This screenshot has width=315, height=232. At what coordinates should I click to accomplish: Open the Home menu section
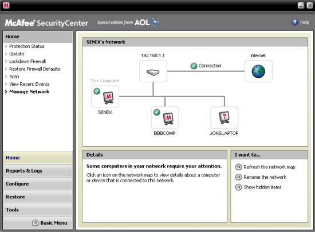click(38, 158)
